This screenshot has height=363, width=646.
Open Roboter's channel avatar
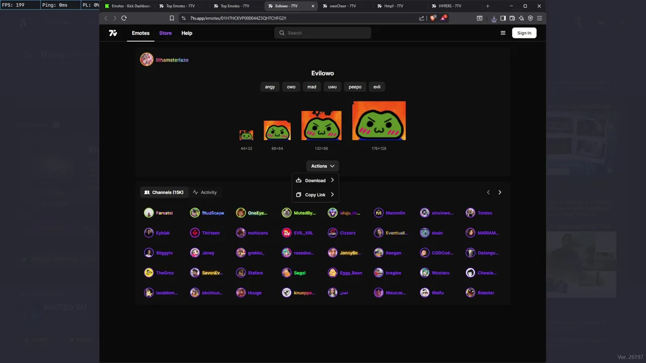pos(470,292)
